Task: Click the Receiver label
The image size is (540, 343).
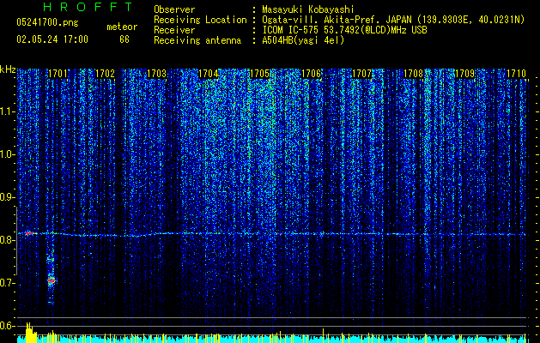Action: tap(174, 30)
